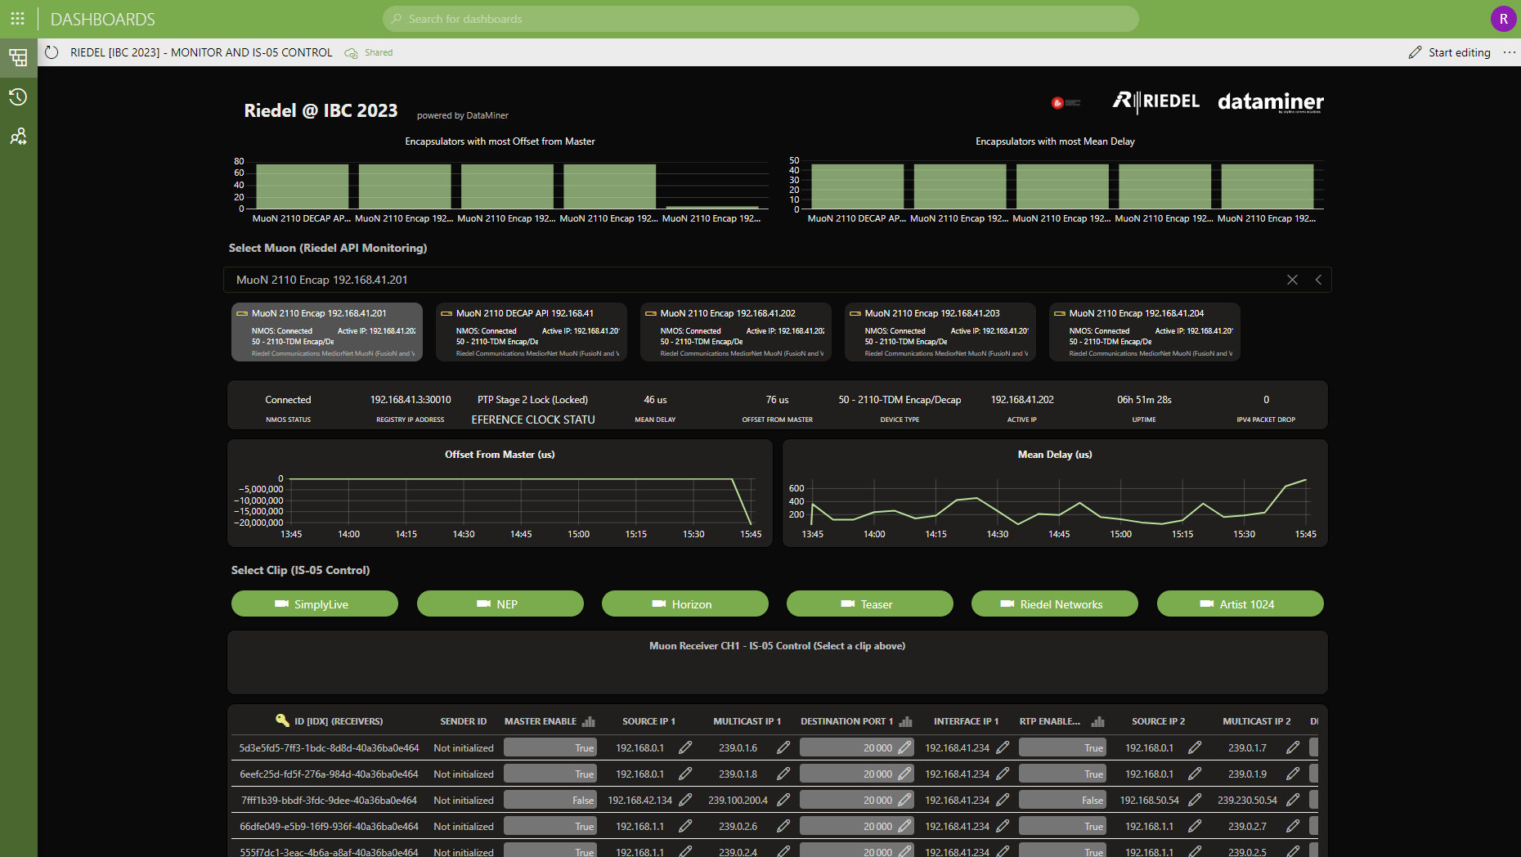The height and width of the screenshot is (857, 1521).
Task: Sort by Multicast IP 2 column header
Action: point(1256,721)
